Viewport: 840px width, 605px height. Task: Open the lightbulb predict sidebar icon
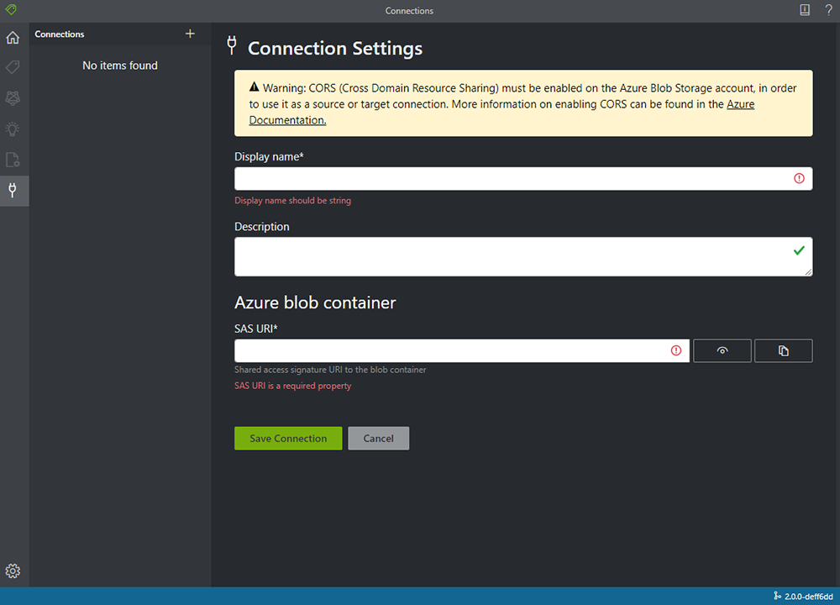[13, 129]
